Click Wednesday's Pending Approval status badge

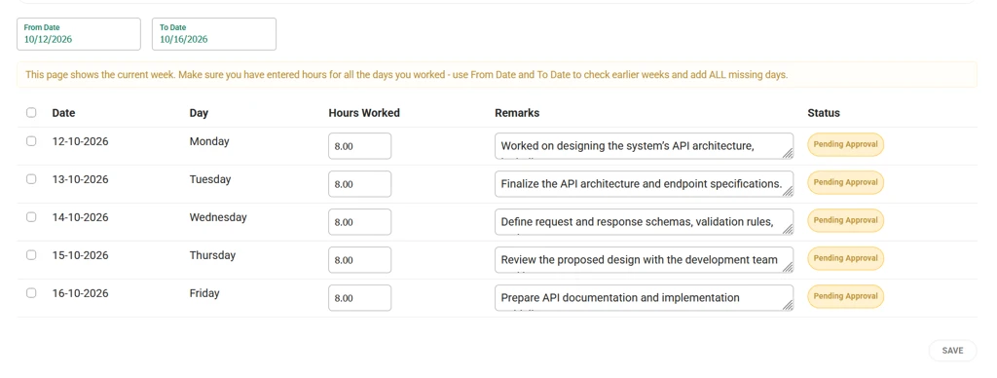tap(846, 220)
